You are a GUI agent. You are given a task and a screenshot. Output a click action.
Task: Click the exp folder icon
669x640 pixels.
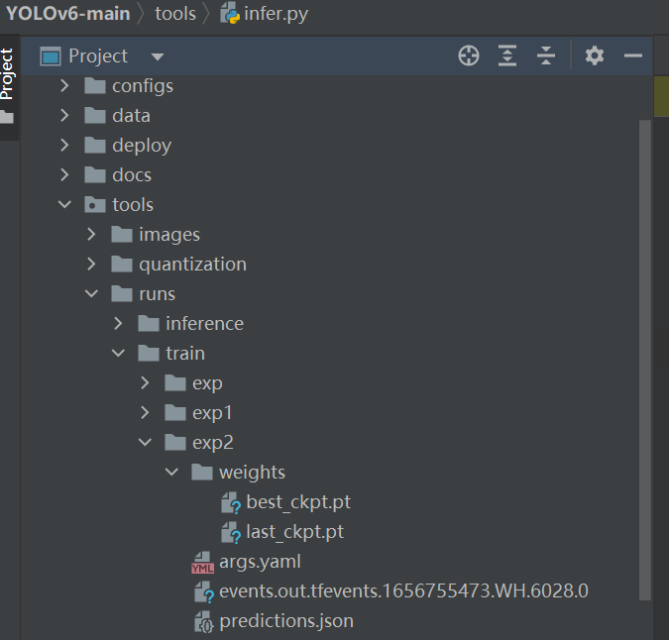click(175, 382)
